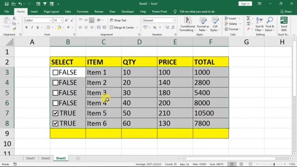Increase font size with the large A icon
Viewport: 297px width, 167px height.
[x=66, y=20]
